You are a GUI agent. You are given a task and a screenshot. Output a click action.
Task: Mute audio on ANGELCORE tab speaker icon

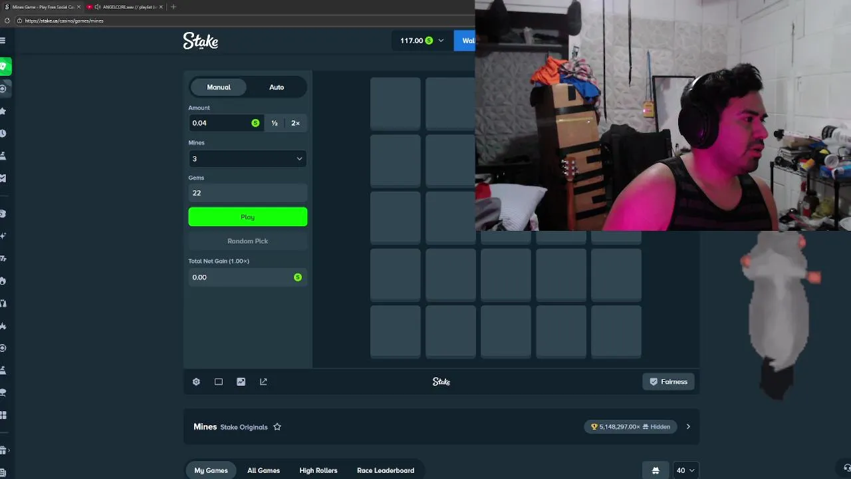(98, 7)
